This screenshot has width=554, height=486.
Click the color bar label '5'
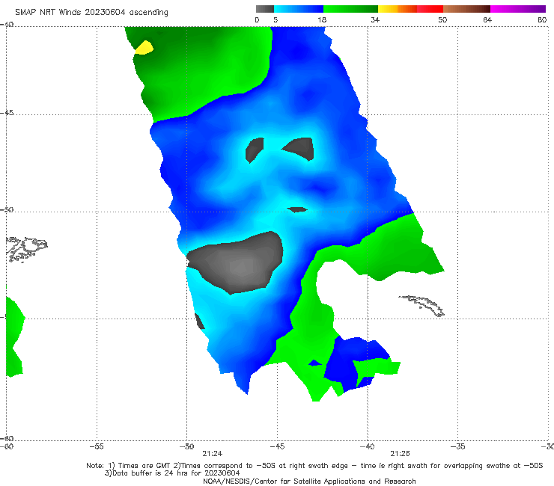[276, 19]
